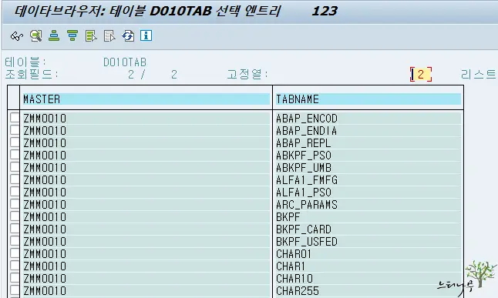Select the ARC_PARAMS row checkbox
The width and height of the screenshot is (498, 298).
(x=15, y=204)
